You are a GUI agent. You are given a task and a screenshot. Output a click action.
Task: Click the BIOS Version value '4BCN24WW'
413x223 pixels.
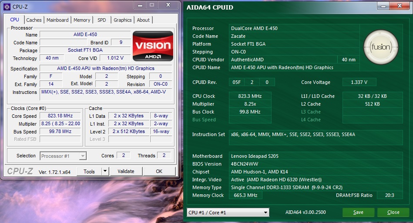coord(245,164)
